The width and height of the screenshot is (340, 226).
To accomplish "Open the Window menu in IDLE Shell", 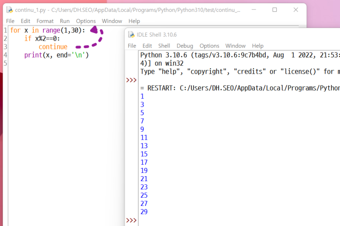I will [235, 46].
